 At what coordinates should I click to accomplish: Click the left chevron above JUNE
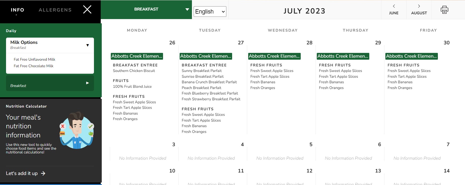(394, 6)
